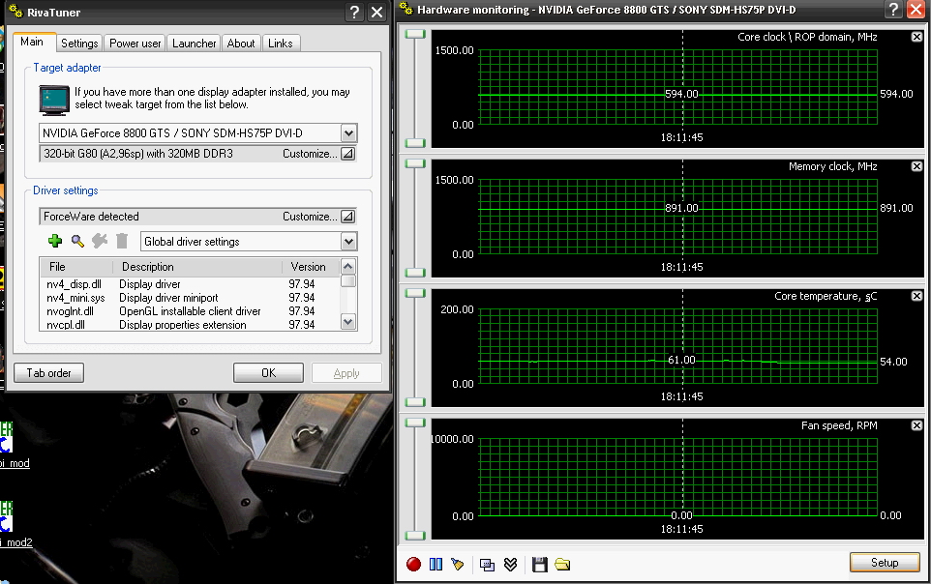Go to the About tab
This screenshot has width=931, height=584.
[240, 44]
